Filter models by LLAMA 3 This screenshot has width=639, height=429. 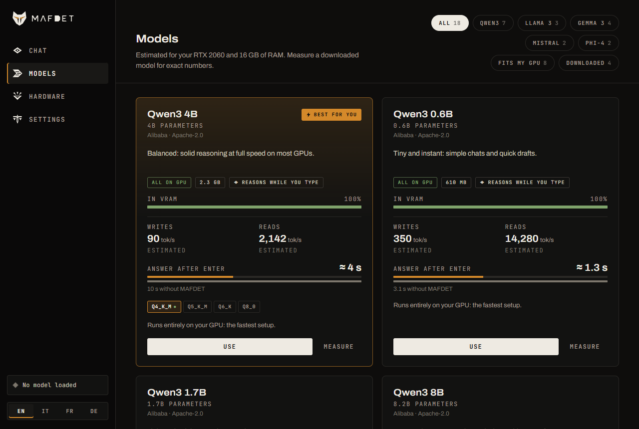(542, 23)
